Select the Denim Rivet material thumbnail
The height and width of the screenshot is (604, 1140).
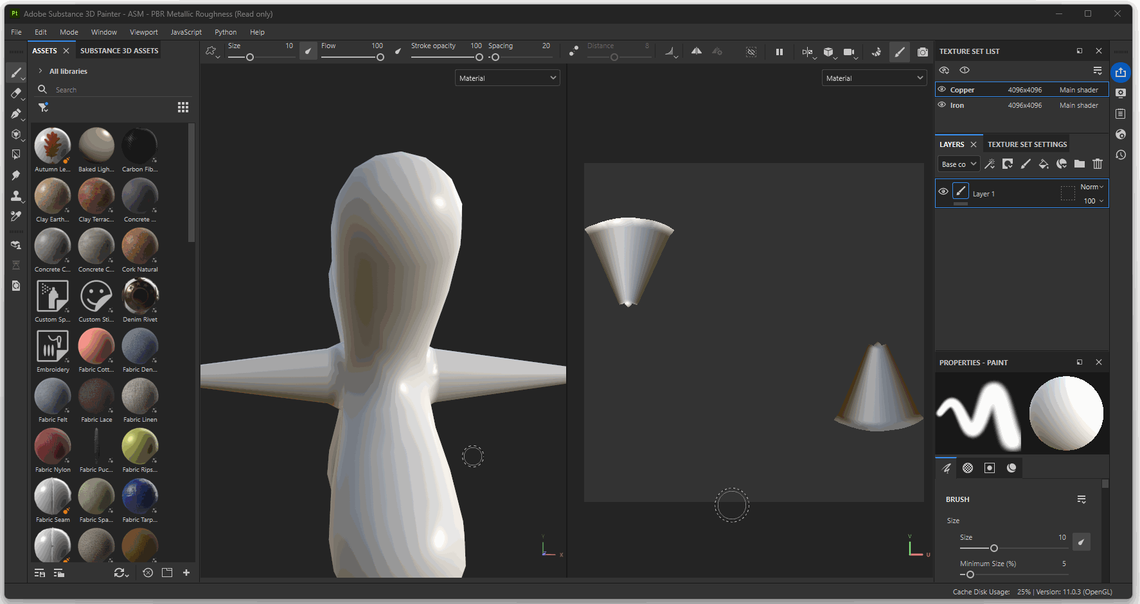[x=140, y=297]
